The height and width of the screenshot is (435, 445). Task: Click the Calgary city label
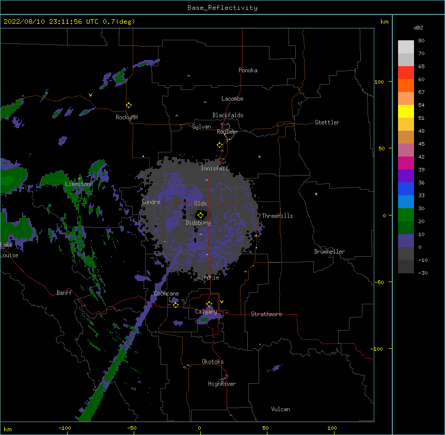[x=206, y=312]
